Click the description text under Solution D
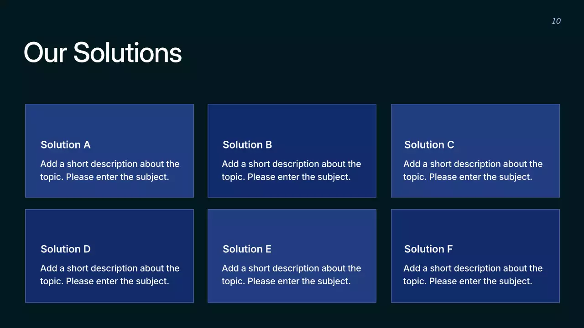584x328 pixels. tap(109, 275)
